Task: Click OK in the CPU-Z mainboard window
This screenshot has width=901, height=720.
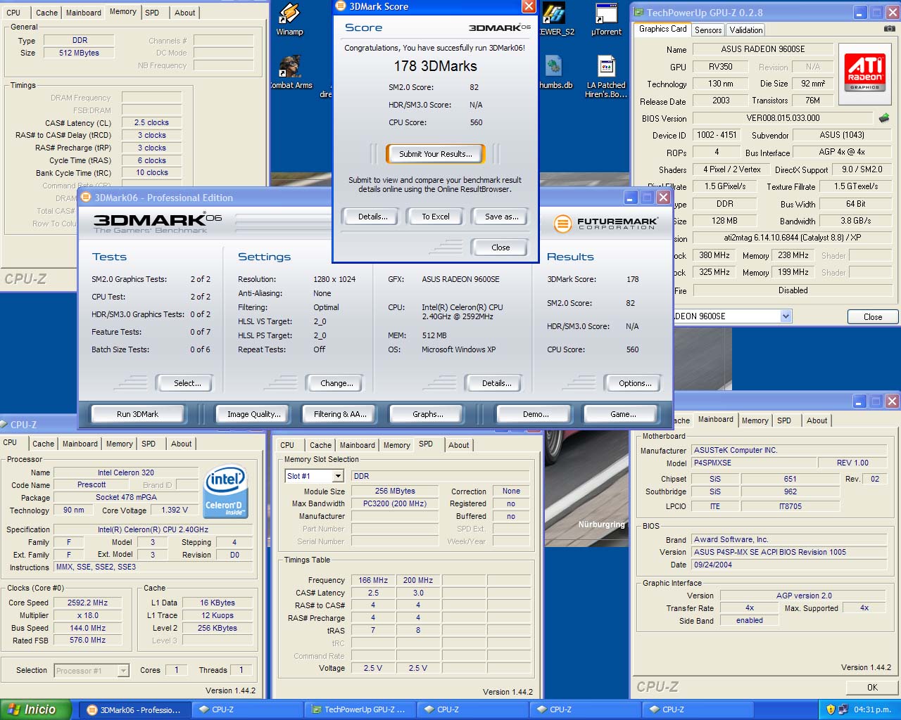Action: point(872,687)
